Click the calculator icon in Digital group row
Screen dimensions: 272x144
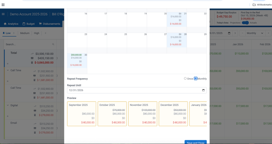pos(35,115)
